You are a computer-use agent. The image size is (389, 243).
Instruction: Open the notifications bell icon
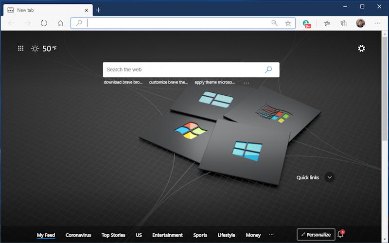(340, 235)
